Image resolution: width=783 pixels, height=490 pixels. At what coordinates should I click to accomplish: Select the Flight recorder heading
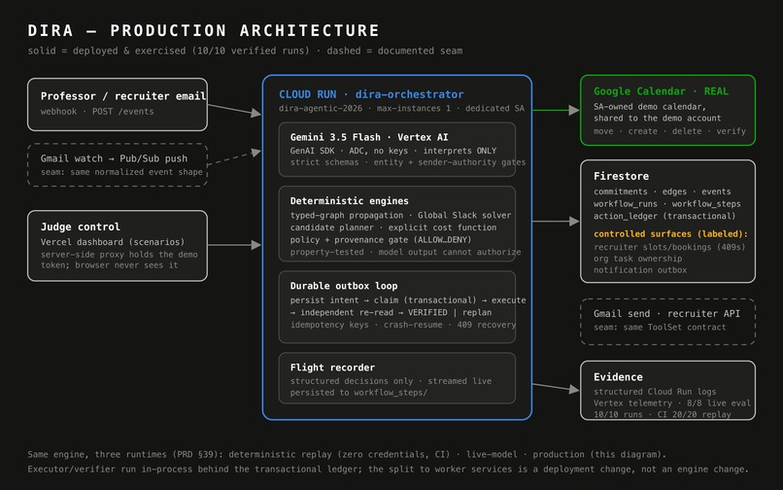click(x=332, y=367)
